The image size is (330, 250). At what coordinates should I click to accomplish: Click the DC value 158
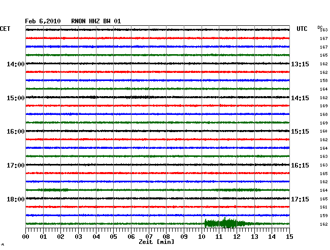coord(324,80)
